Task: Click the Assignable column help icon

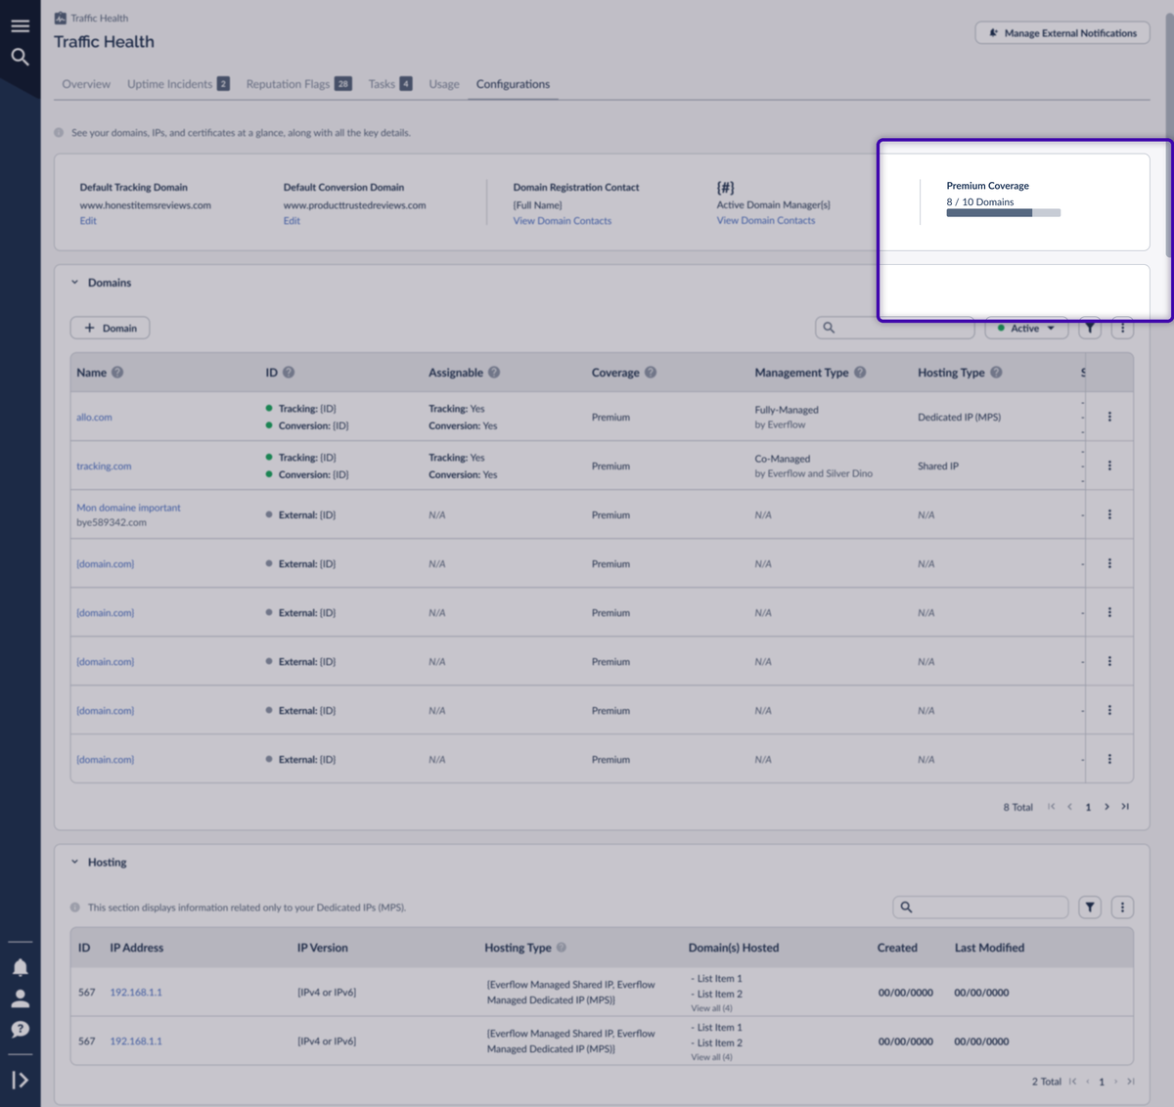Action: point(494,373)
